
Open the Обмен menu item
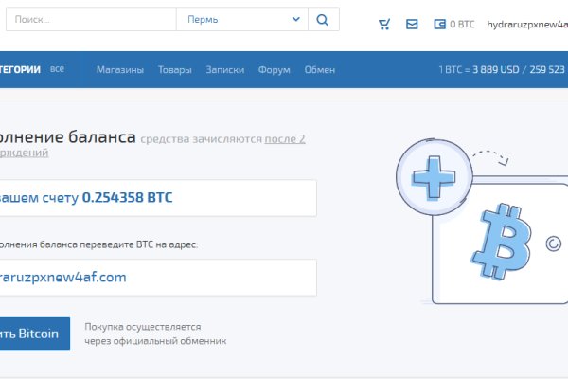[320, 70]
